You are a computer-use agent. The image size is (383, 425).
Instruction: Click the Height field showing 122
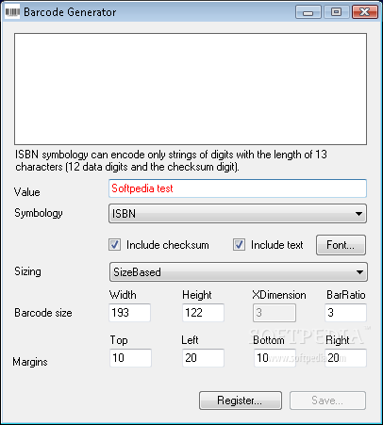click(x=203, y=313)
